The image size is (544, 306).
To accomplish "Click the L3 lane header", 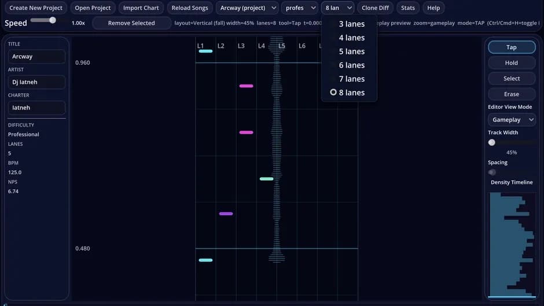I will pyautogui.click(x=241, y=46).
